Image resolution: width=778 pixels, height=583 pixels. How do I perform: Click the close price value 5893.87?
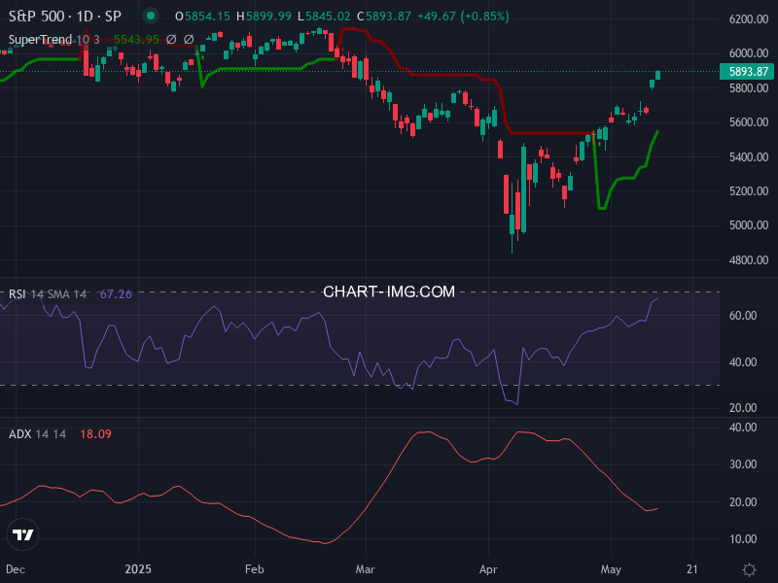[x=388, y=17]
